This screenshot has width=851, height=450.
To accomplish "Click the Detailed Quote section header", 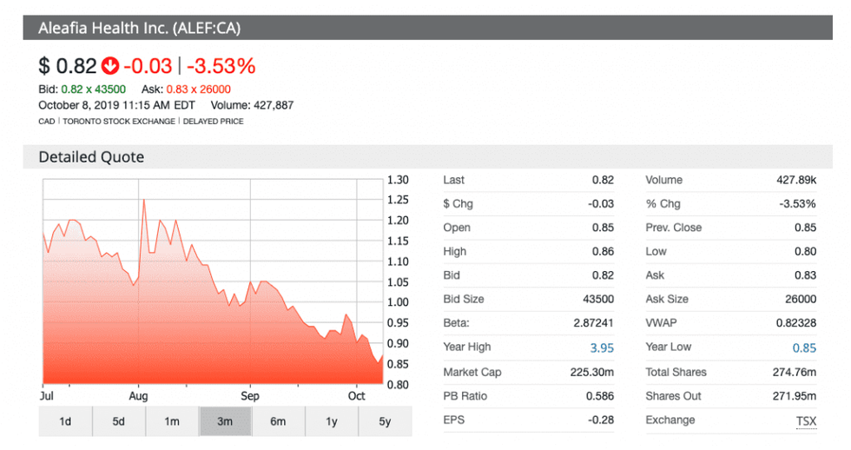I will [91, 157].
